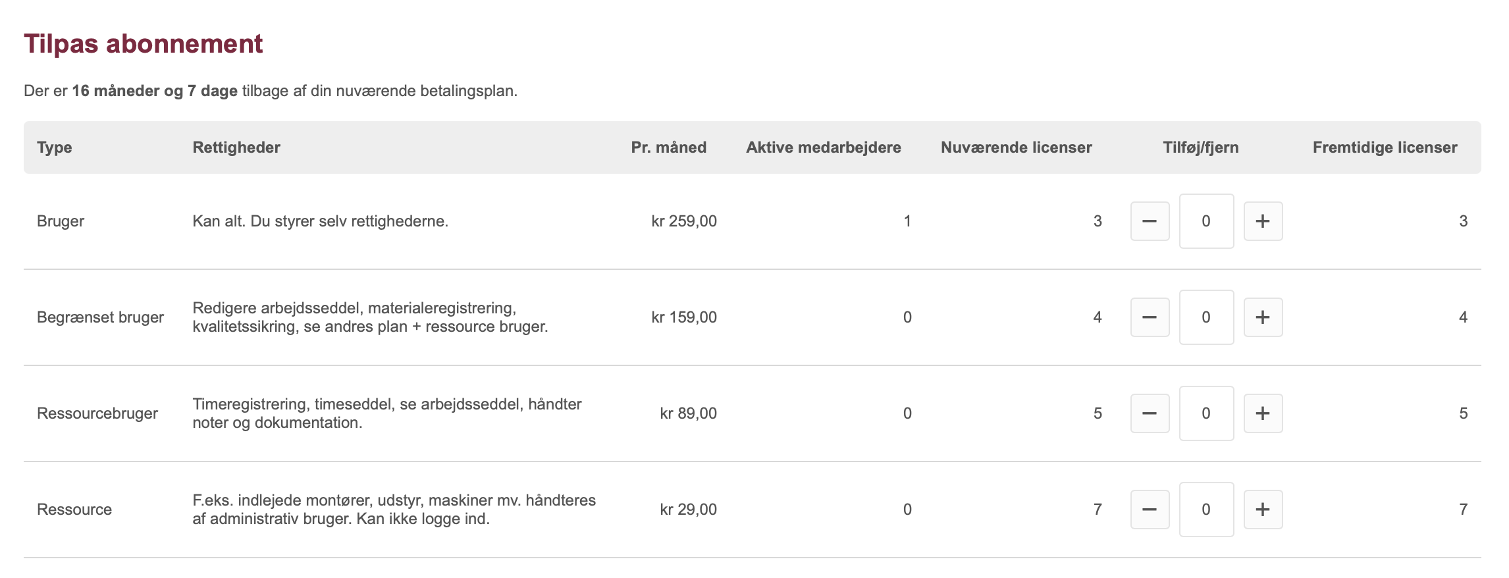
Task: Subtract a Ressourcebruger license with minus
Action: coord(1150,413)
